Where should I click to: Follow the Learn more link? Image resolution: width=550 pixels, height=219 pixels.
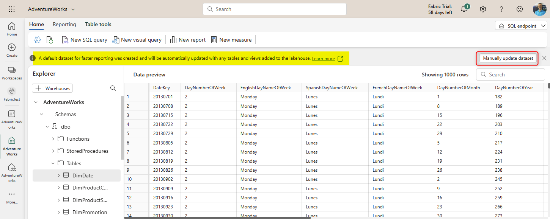point(323,59)
